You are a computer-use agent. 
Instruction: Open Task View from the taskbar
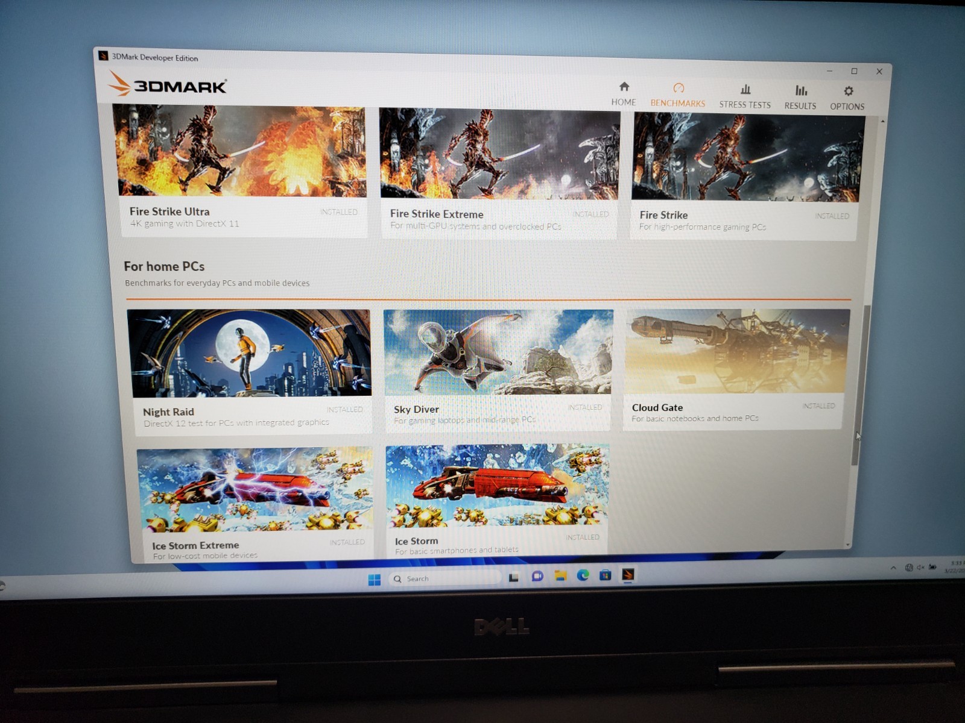coord(514,577)
